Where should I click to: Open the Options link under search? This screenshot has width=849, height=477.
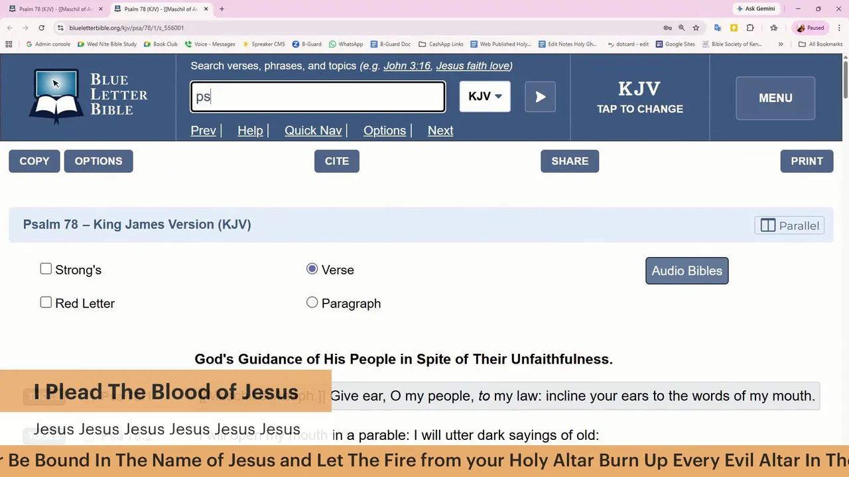[x=385, y=131]
